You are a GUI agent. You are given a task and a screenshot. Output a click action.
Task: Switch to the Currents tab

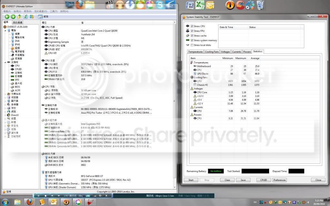[x=237, y=52]
